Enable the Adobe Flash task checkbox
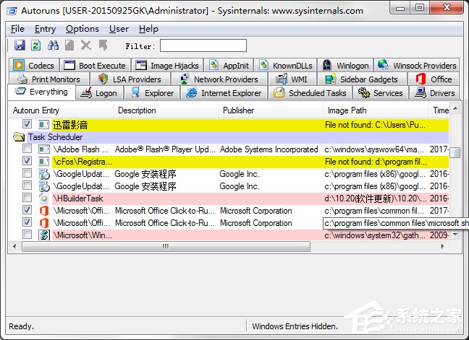Image resolution: width=469 pixels, height=340 pixels. 27,149
